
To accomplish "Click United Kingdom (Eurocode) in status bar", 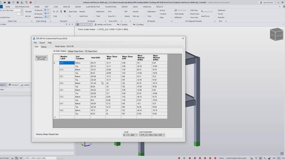I will (x=236, y=158).
